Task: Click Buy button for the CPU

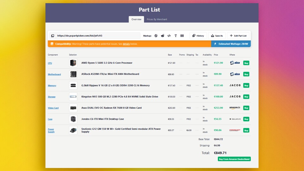Action: tap(246, 63)
